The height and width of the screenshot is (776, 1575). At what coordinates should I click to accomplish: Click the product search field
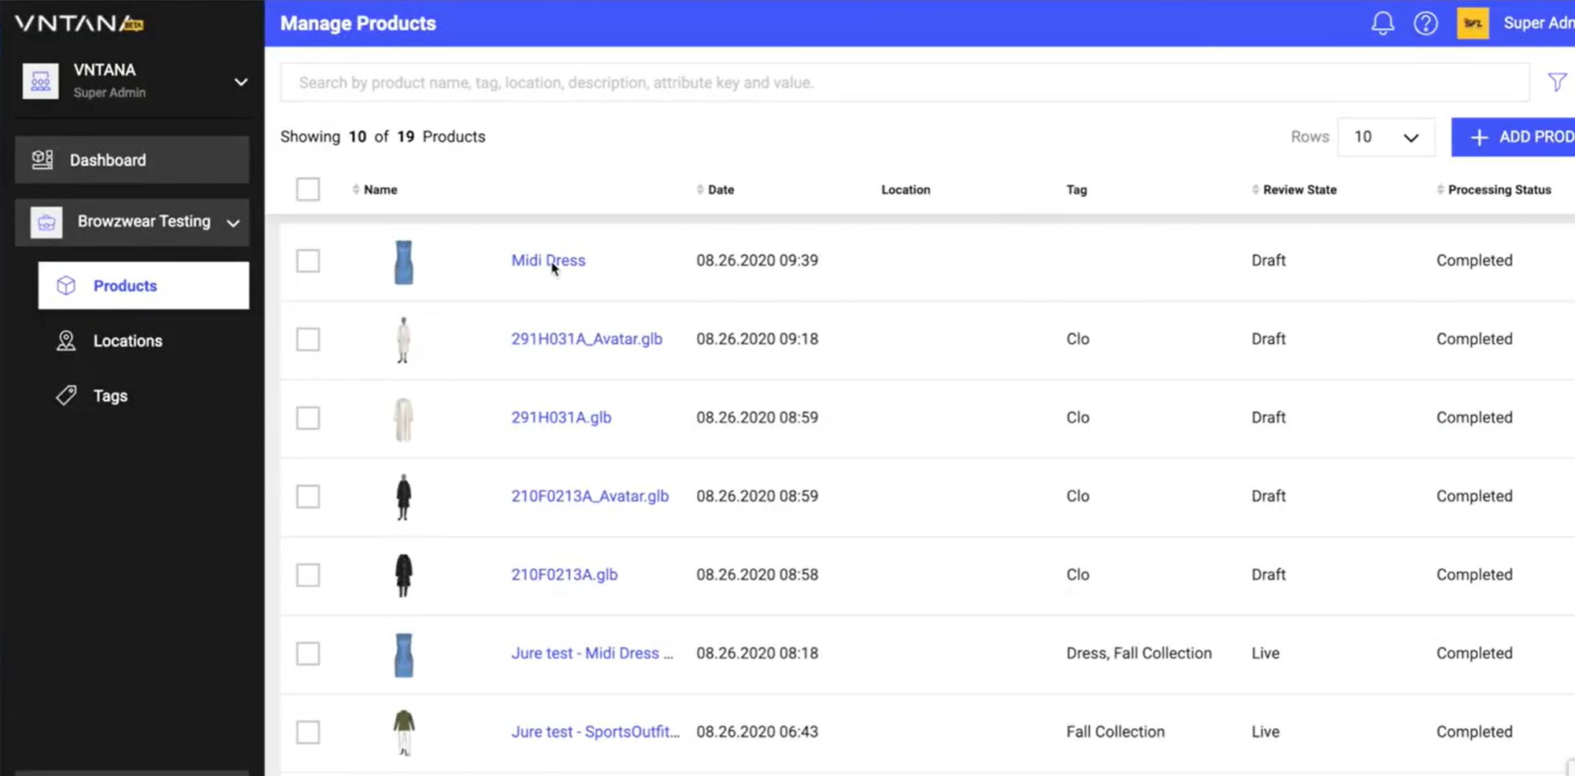904,83
